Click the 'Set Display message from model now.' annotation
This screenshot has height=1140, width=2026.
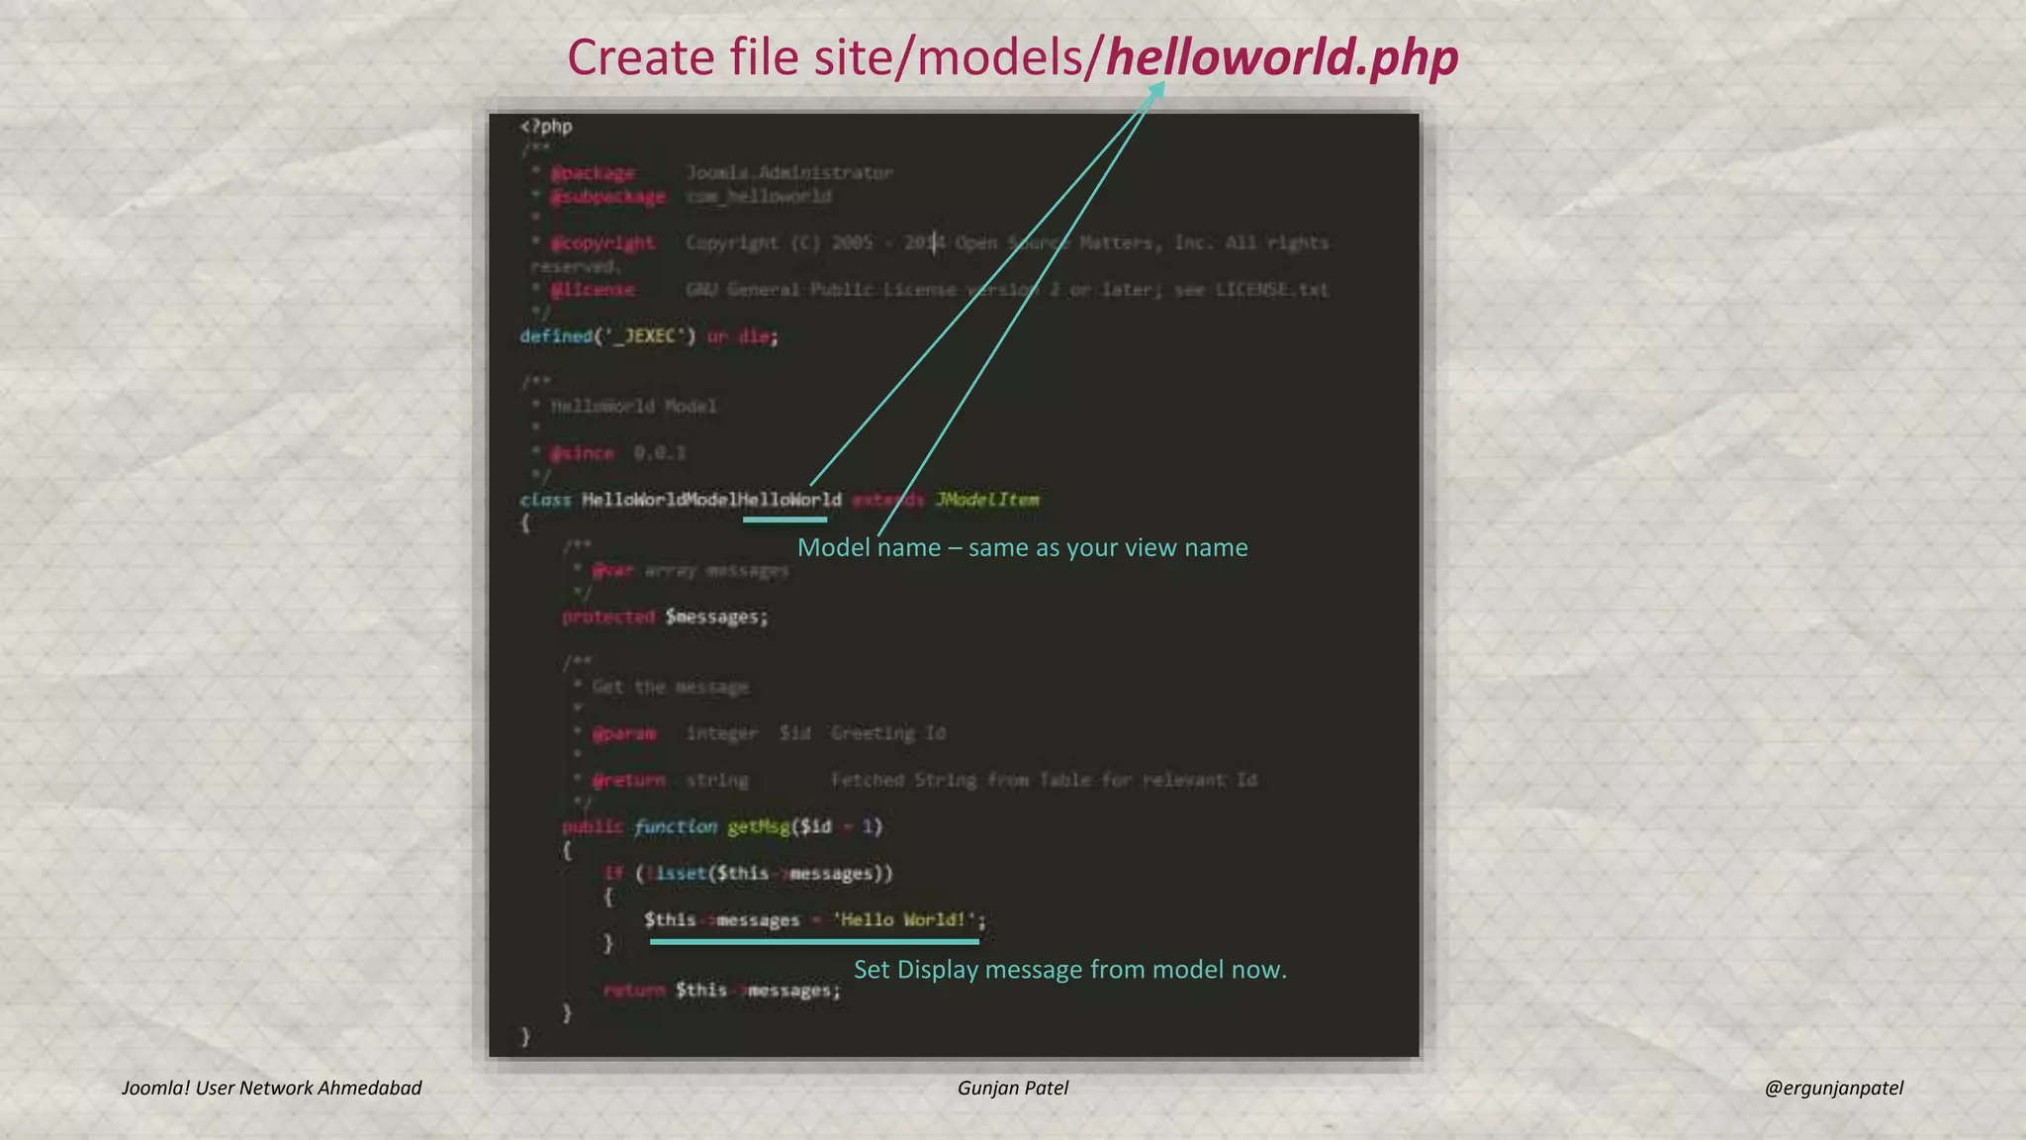coord(1070,969)
